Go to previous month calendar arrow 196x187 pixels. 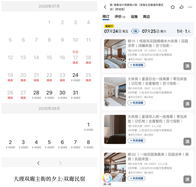[38, 163]
